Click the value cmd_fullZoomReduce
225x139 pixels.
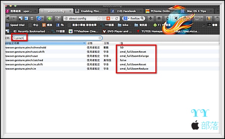[134, 69]
